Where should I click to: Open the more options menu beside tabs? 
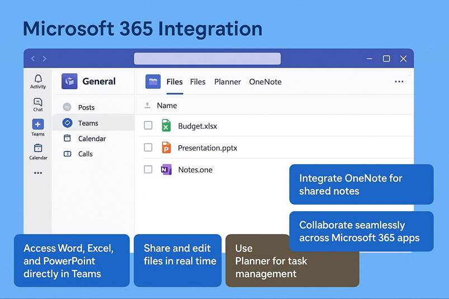(x=399, y=82)
